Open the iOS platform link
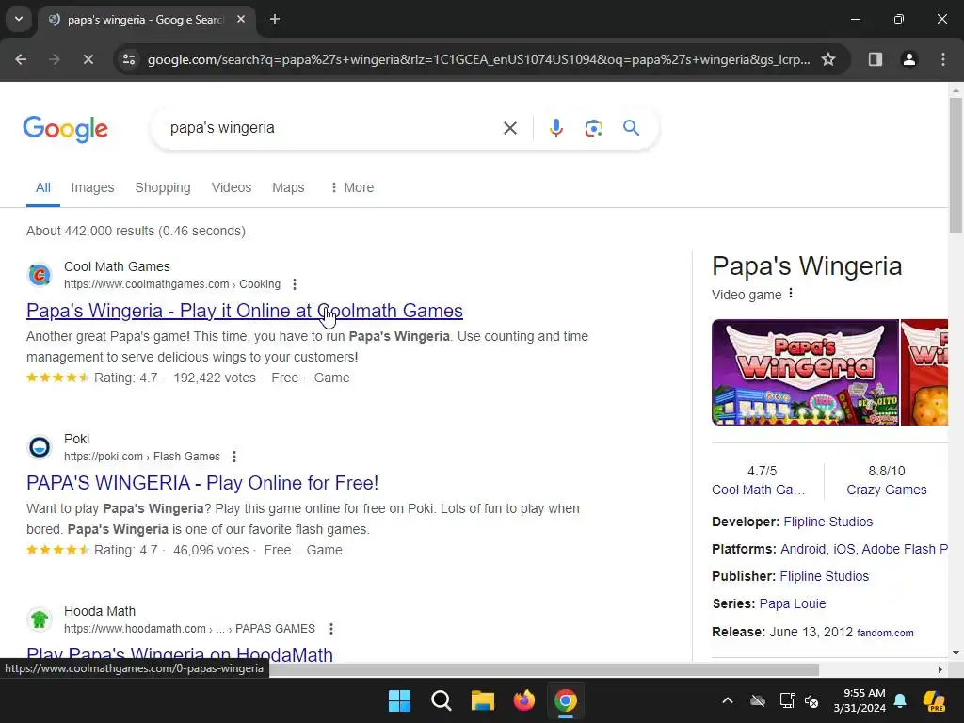This screenshot has height=723, width=964. [x=844, y=549]
